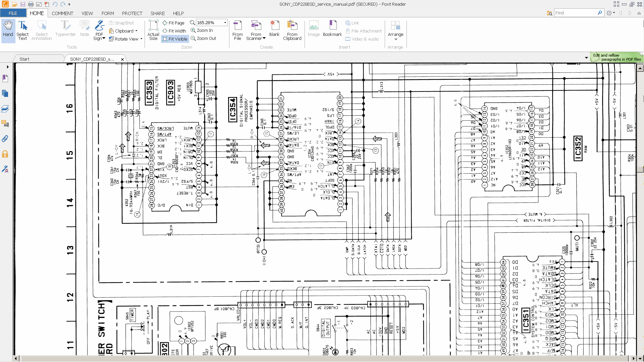Go to next search result arrow
Screen dimensions: 644x362
(x=630, y=13)
